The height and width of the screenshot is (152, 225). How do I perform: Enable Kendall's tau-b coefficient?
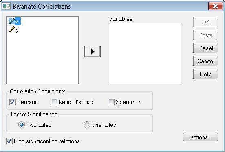coord(54,102)
